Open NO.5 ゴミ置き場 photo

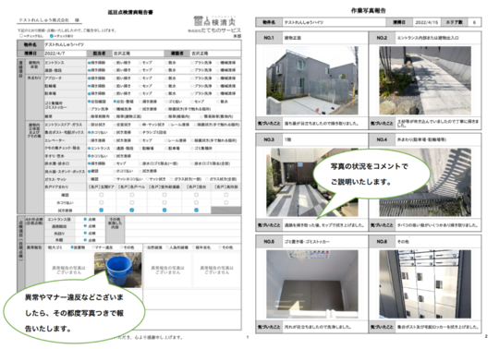pyautogui.click(x=312, y=284)
